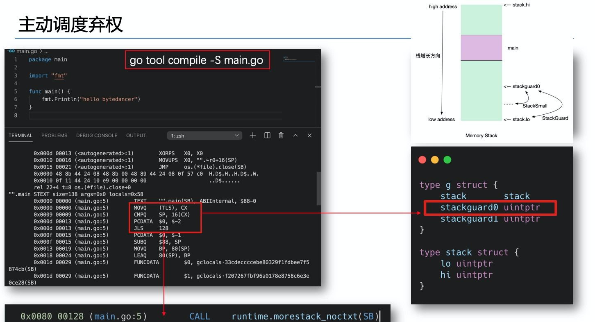The height and width of the screenshot is (322, 595).
Task: Click the 'MOVQ (TLS), CX' instruction
Action: pos(161,208)
